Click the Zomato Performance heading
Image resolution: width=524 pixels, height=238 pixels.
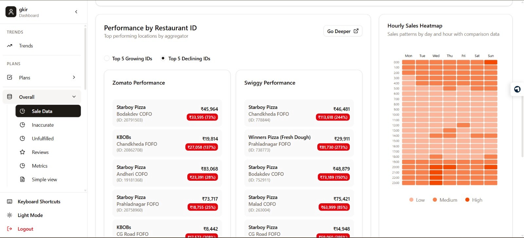click(139, 83)
